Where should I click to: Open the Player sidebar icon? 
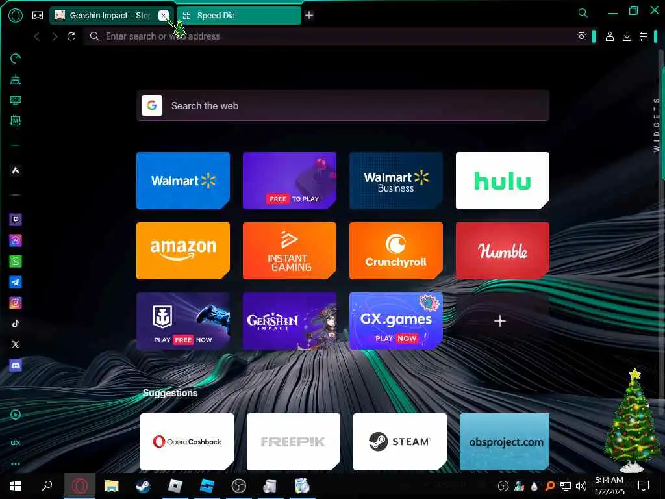tap(16, 415)
